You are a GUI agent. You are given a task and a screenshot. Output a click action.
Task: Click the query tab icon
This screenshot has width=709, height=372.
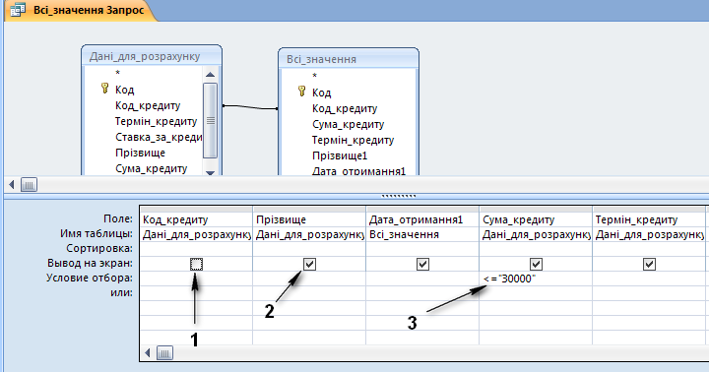point(18,10)
